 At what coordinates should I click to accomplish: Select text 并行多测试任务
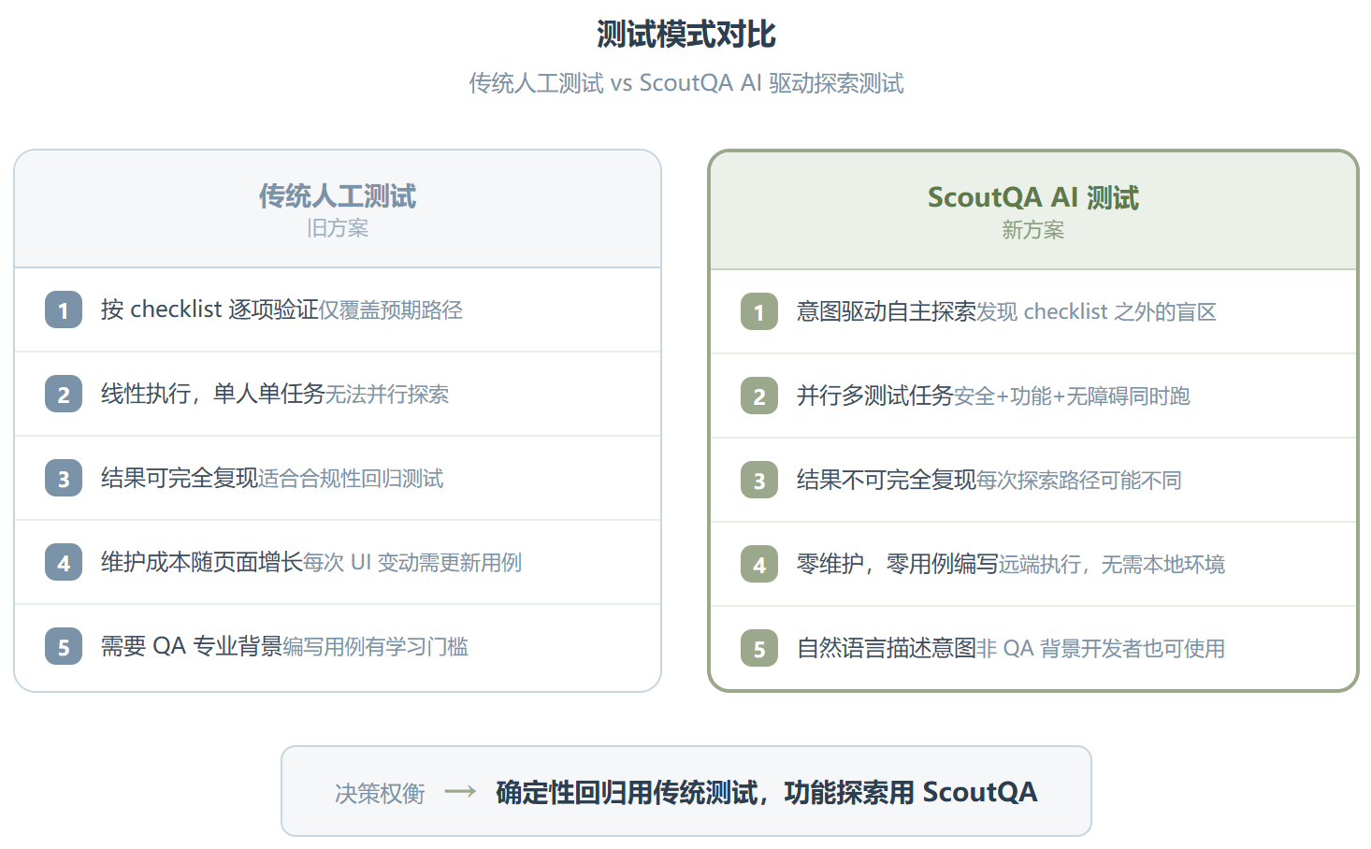(875, 396)
